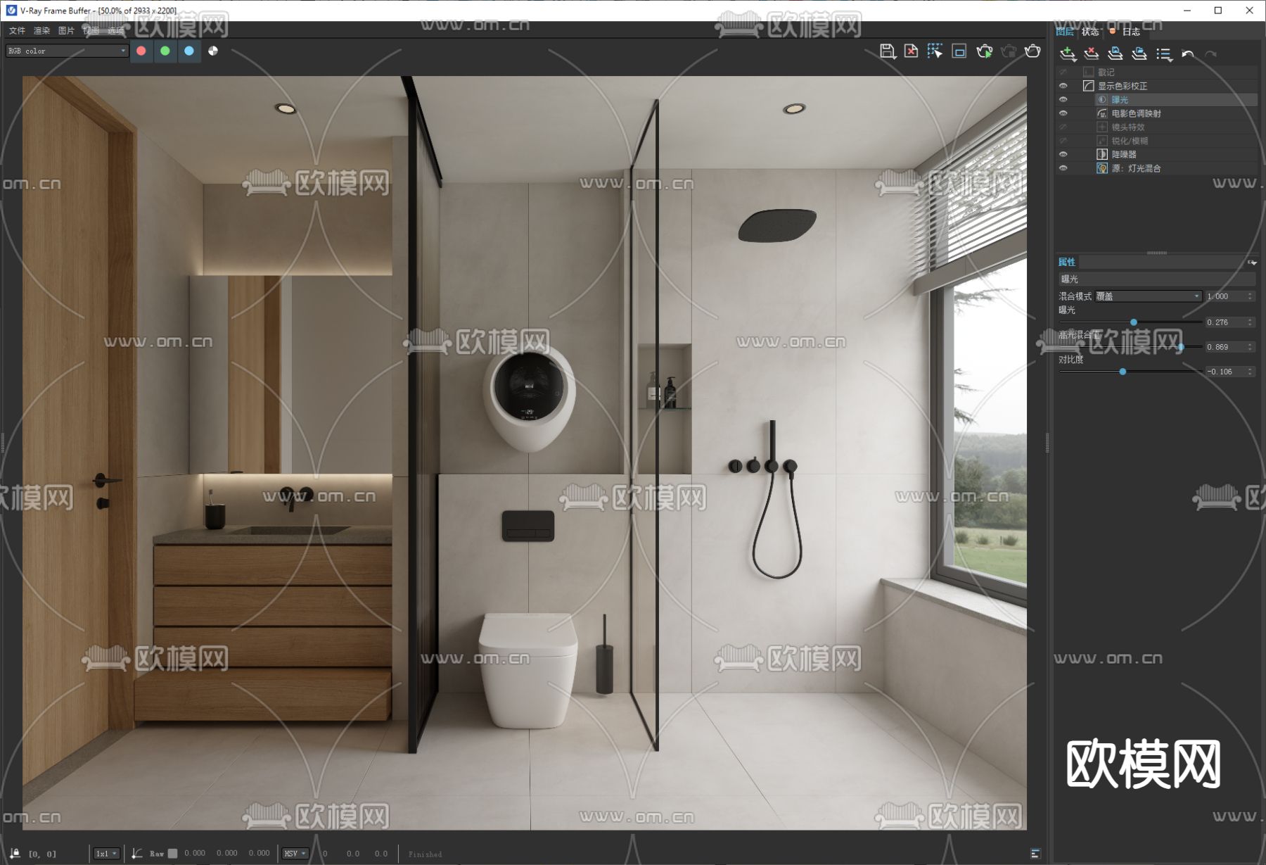Click the clear image icon
The height and width of the screenshot is (865, 1266).
(x=912, y=51)
